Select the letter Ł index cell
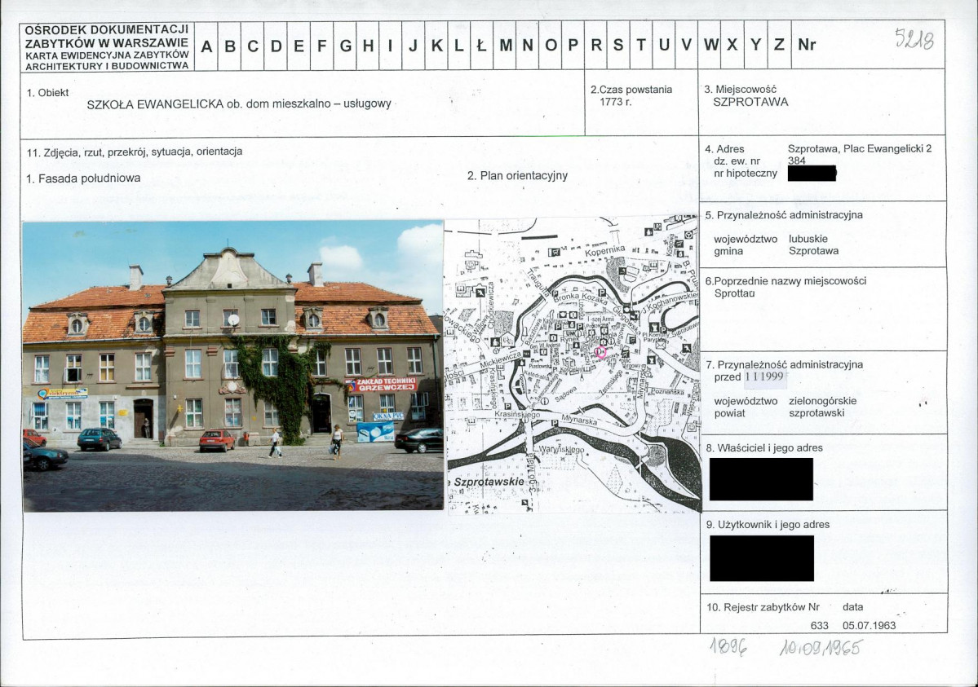978x687 pixels. (481, 46)
